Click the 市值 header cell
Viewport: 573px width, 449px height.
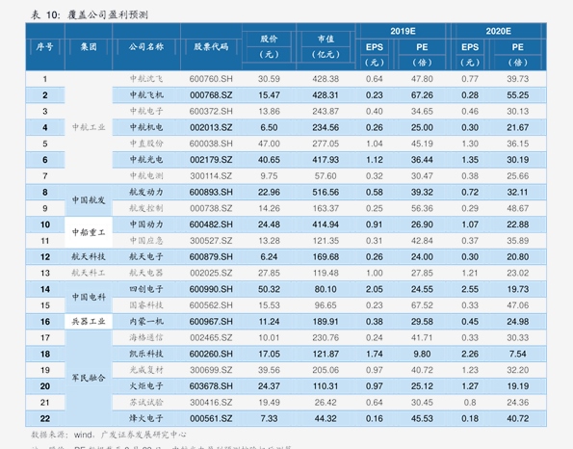click(x=326, y=47)
